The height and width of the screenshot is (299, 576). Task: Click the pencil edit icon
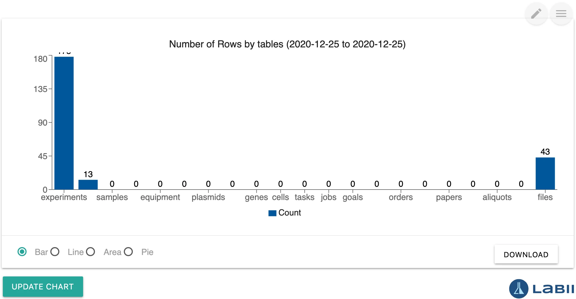[x=536, y=13]
